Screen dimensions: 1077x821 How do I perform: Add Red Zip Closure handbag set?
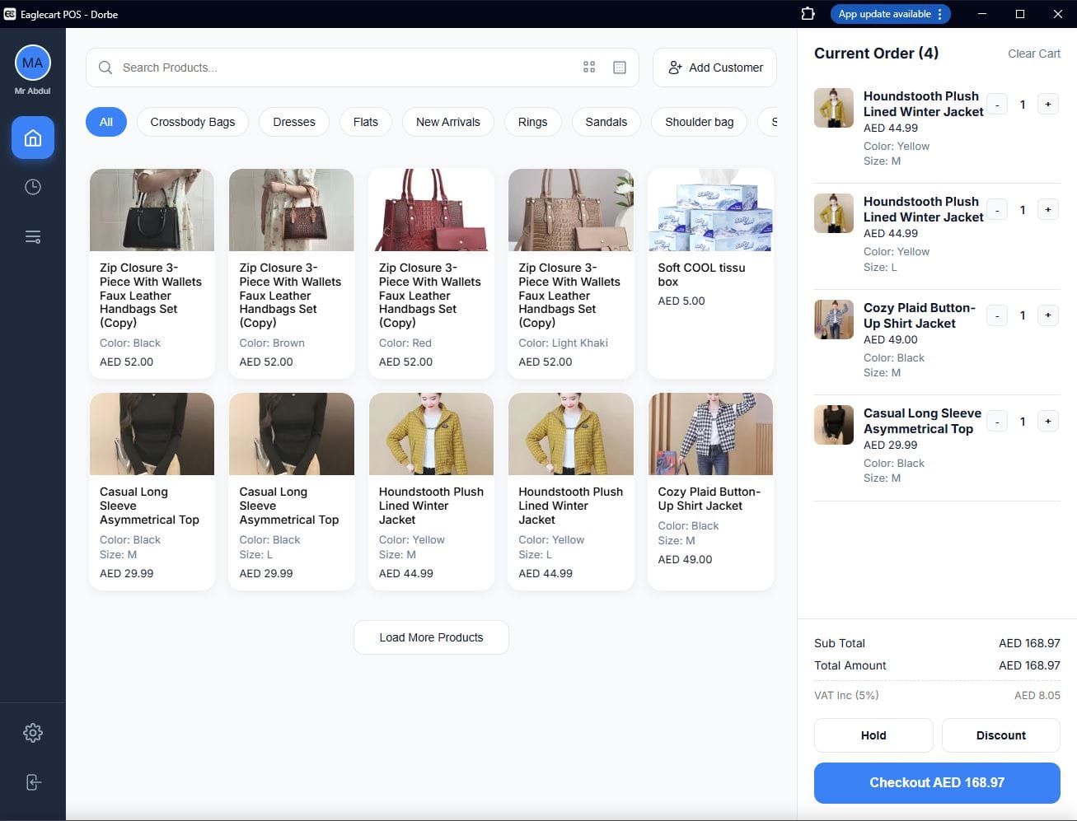[x=431, y=273]
